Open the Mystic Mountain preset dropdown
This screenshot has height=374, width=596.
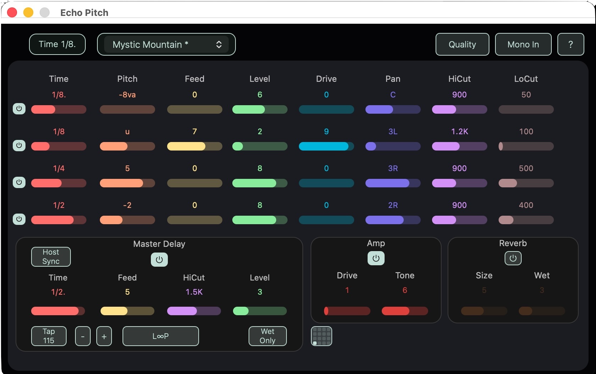[x=166, y=44]
